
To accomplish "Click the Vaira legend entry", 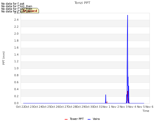I will tap(94, 119).
